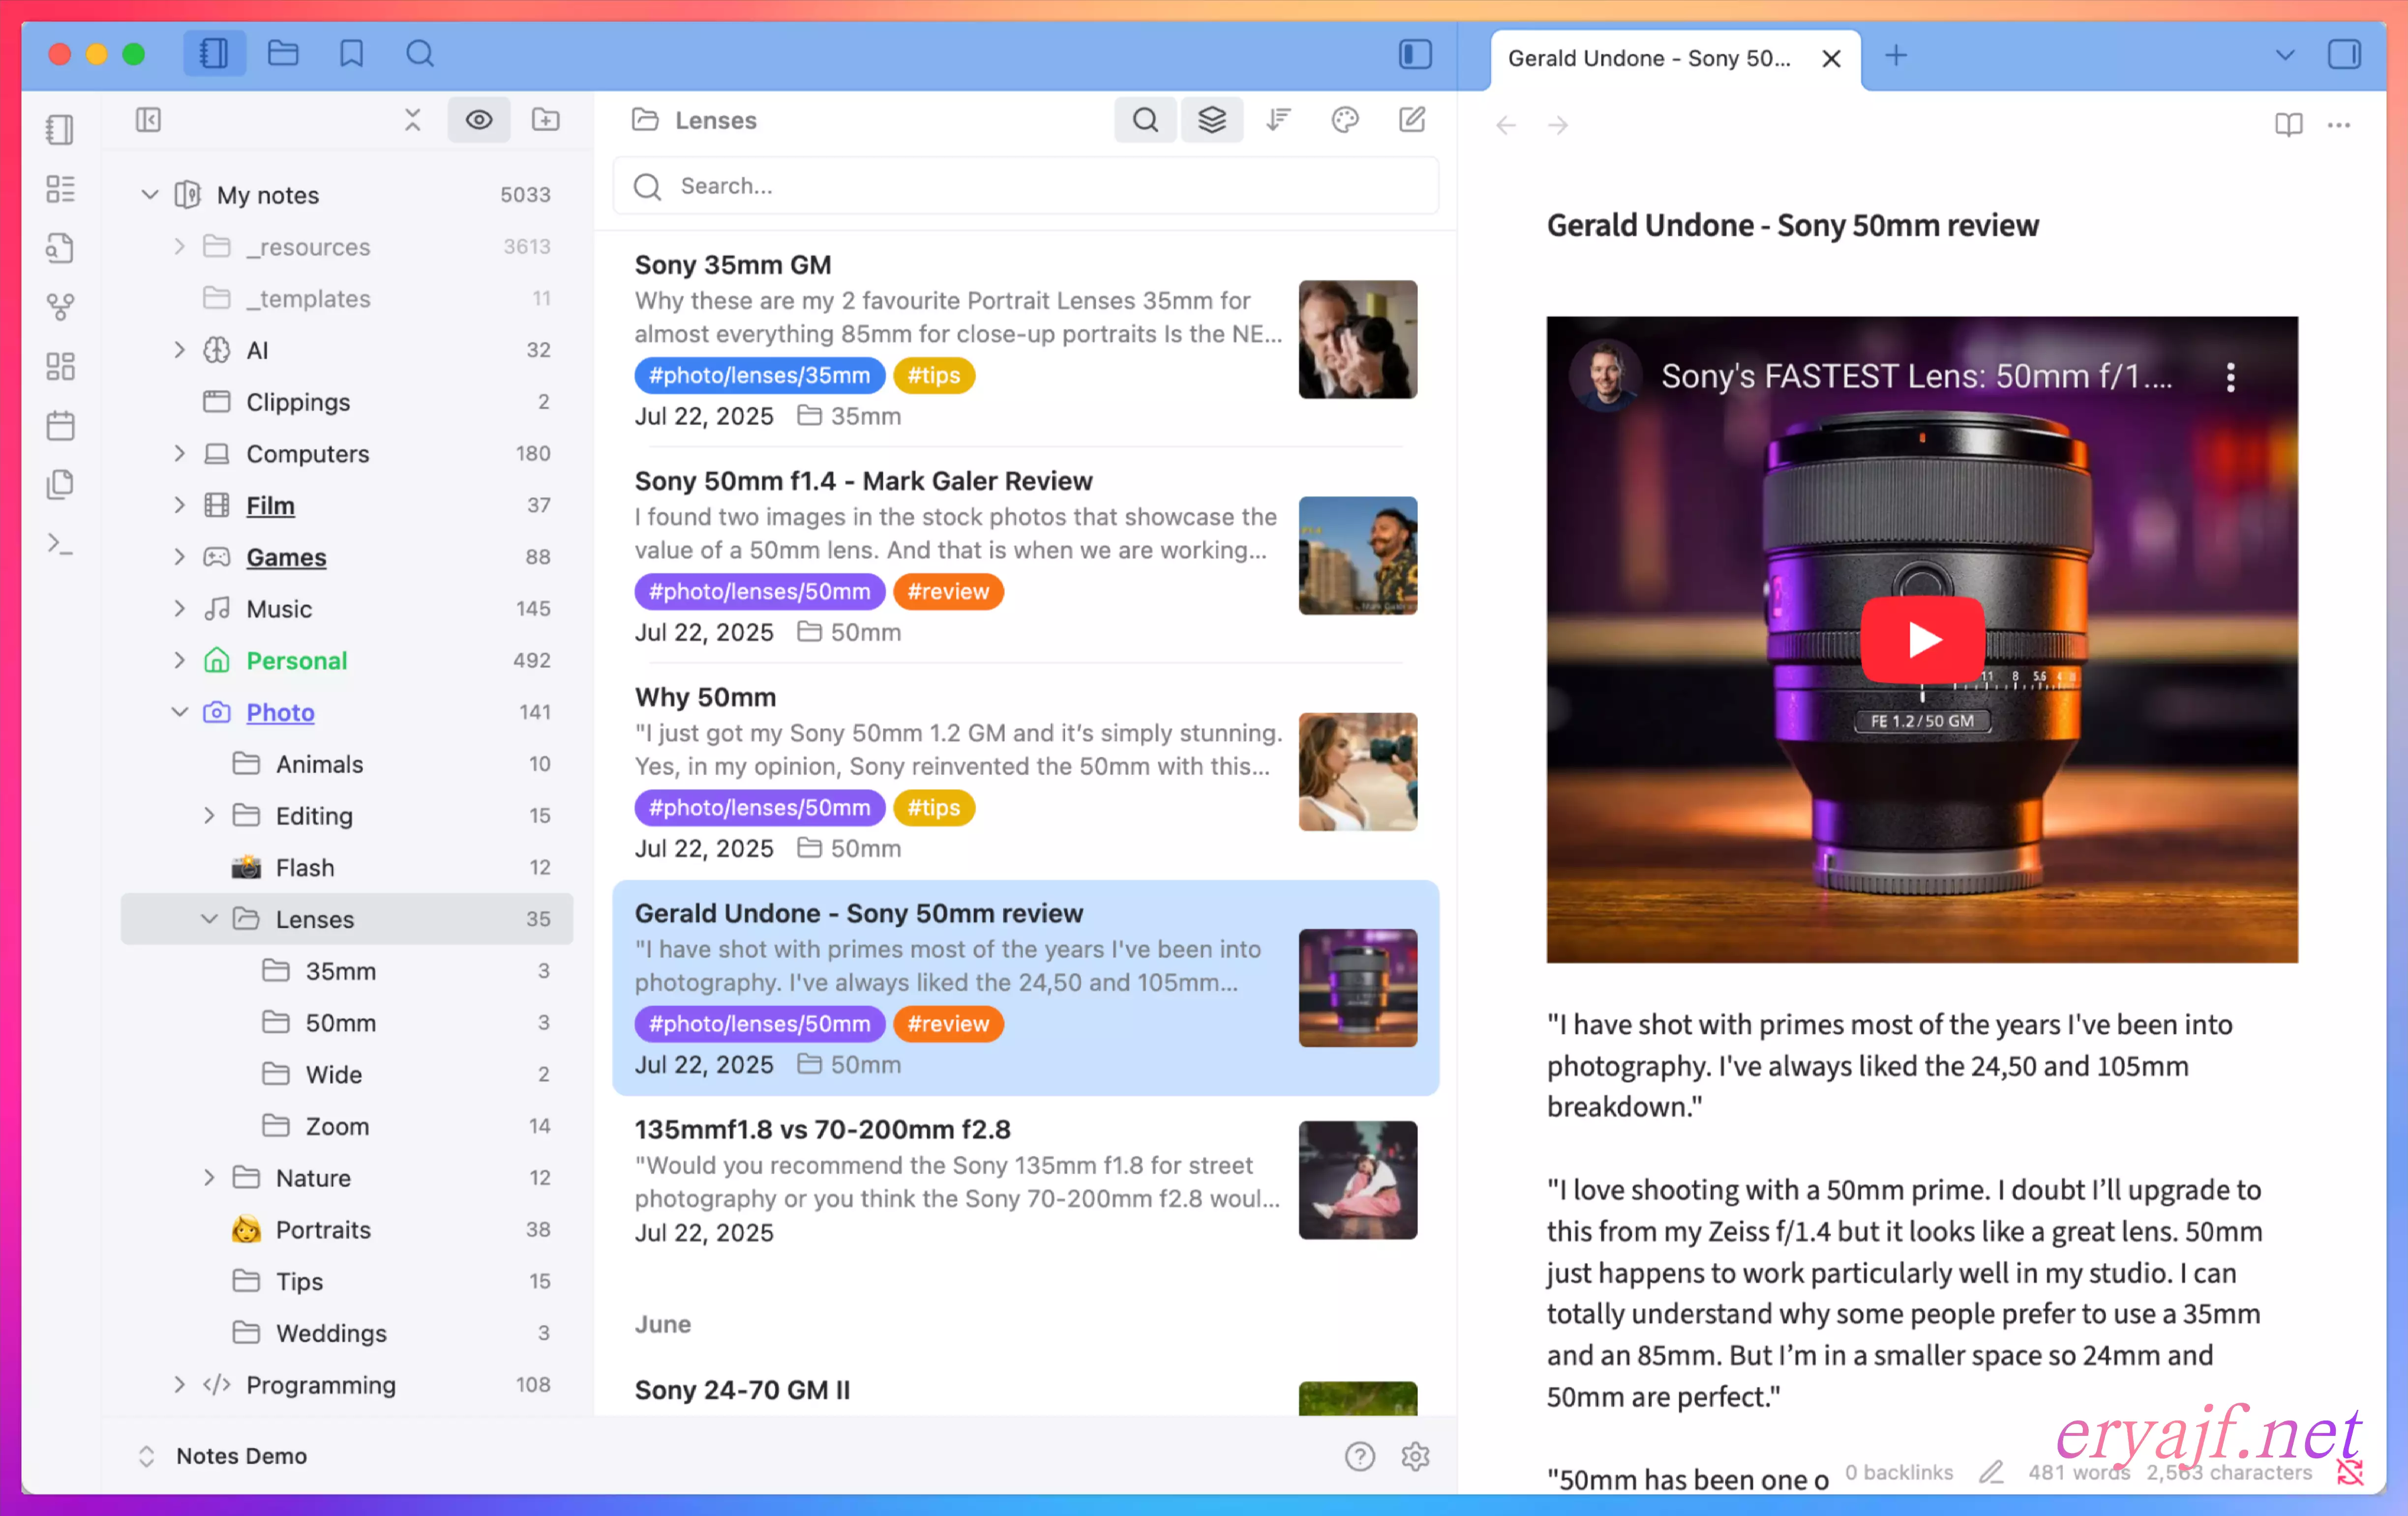Switch to the Gerald Undone note tab
This screenshot has height=1516, width=2408.
point(1648,58)
